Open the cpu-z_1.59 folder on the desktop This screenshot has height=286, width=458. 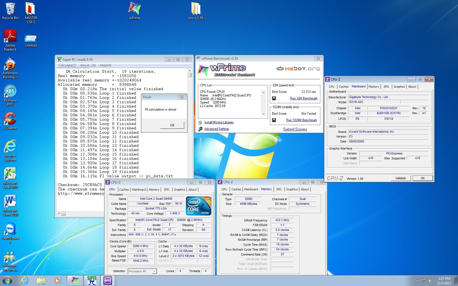197,11
